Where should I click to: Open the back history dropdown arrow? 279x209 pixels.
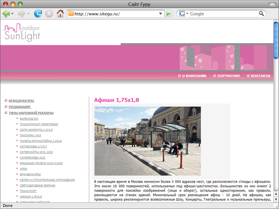tap(12, 14)
